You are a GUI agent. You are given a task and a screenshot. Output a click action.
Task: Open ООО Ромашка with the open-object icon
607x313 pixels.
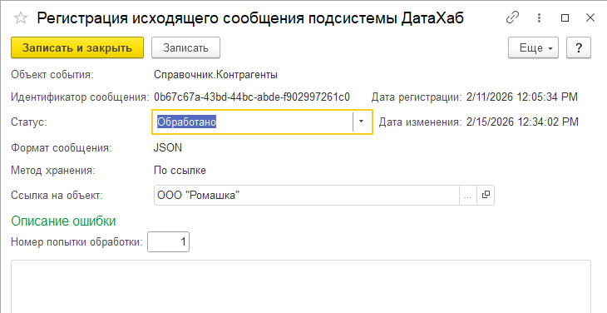pos(486,196)
